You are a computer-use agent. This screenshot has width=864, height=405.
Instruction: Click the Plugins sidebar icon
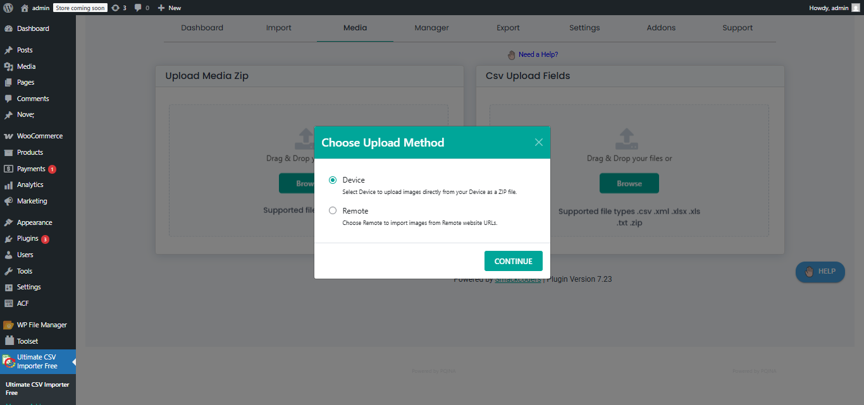8,239
